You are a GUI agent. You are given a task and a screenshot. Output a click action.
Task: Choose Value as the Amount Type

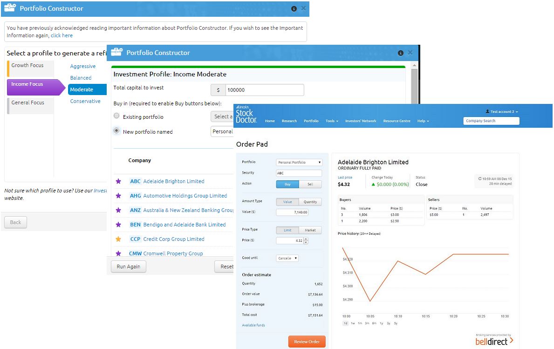[287, 202]
